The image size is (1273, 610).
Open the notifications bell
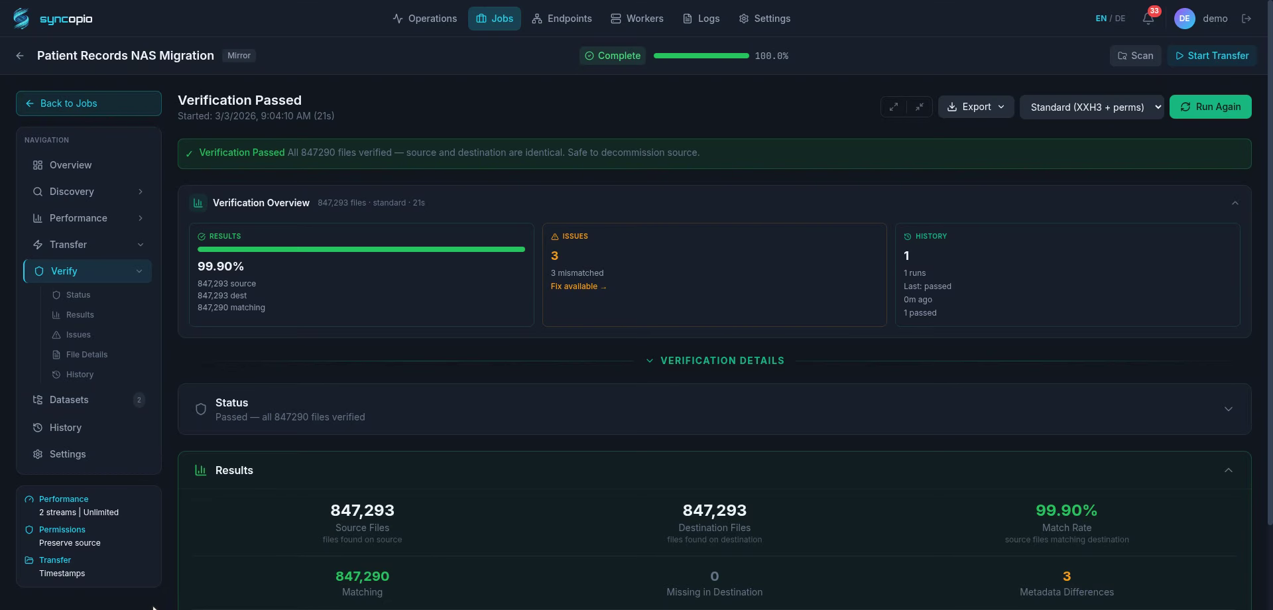coord(1148,19)
